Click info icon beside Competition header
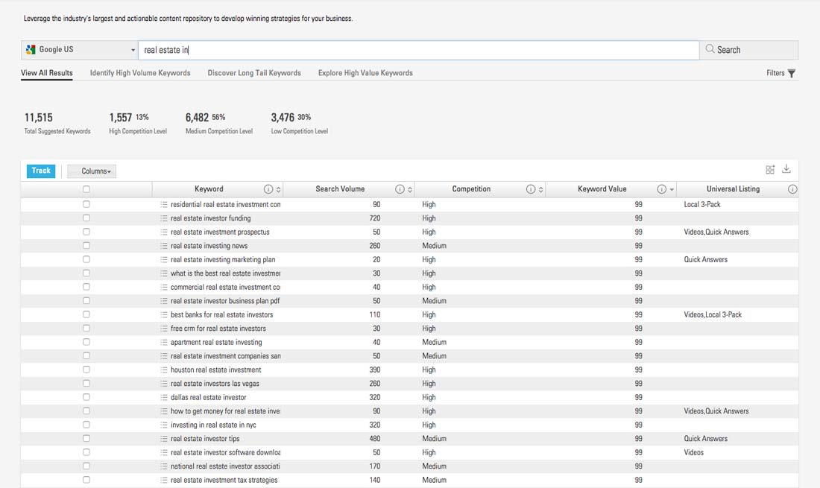This screenshot has width=820, height=488. pyautogui.click(x=531, y=189)
